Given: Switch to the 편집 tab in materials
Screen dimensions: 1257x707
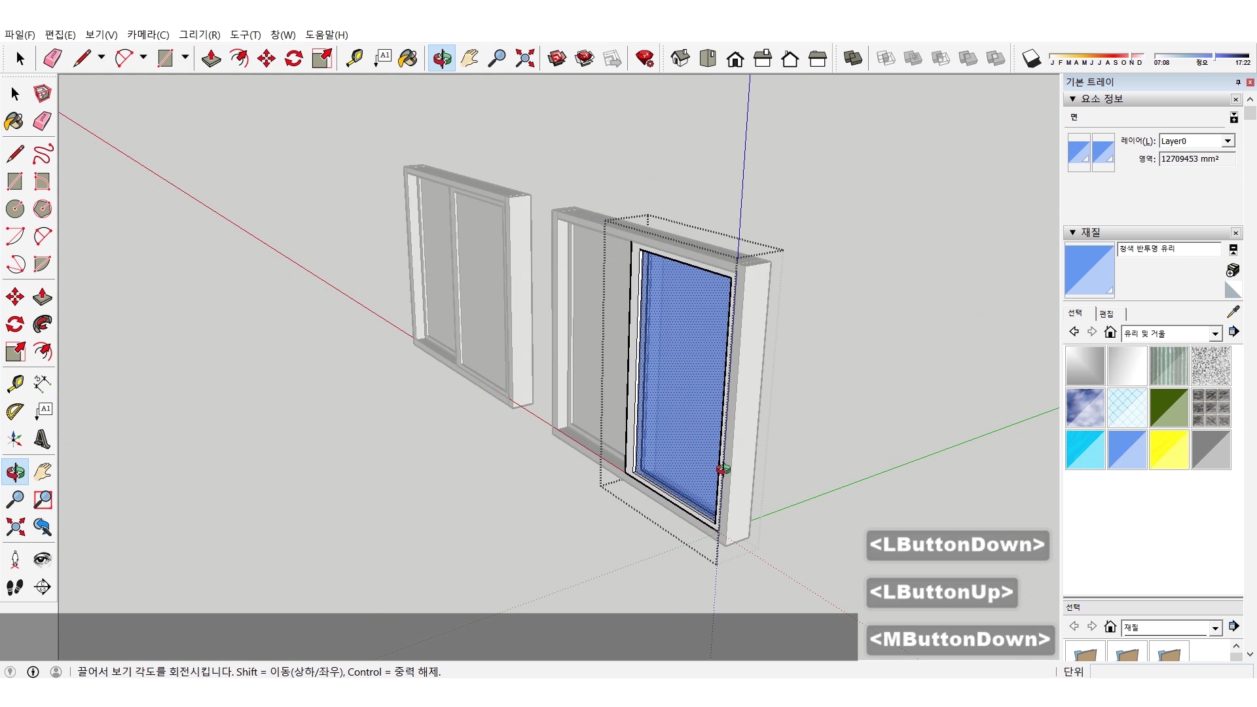Looking at the screenshot, I should 1106,314.
